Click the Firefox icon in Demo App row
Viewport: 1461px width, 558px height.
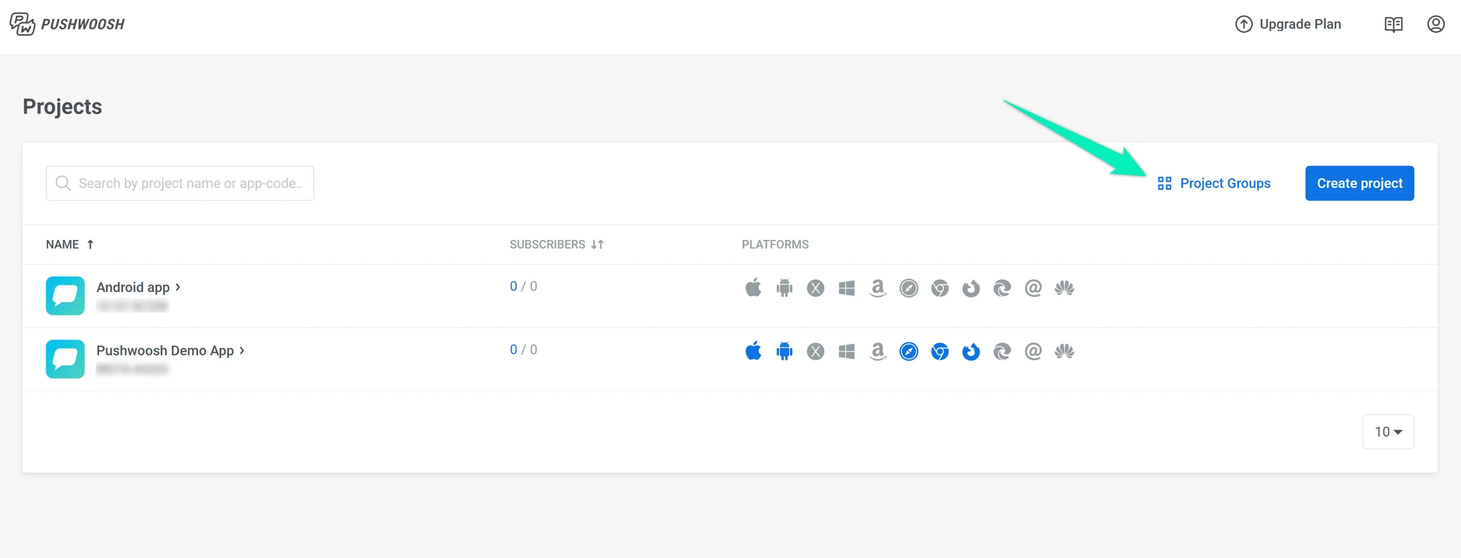point(971,352)
